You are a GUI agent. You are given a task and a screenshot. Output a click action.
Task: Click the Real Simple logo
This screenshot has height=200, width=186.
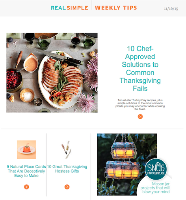tap(69, 8)
